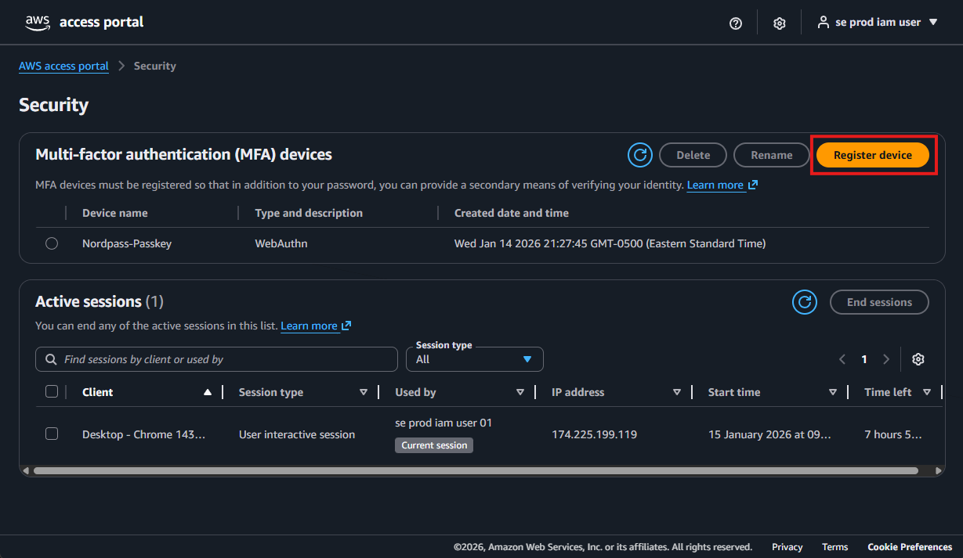
Task: Click the Wed Jan 14 2026 created date cell
Action: tap(610, 243)
